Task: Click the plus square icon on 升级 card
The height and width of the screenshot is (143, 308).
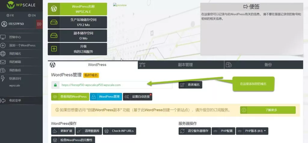Action: pos(54,49)
